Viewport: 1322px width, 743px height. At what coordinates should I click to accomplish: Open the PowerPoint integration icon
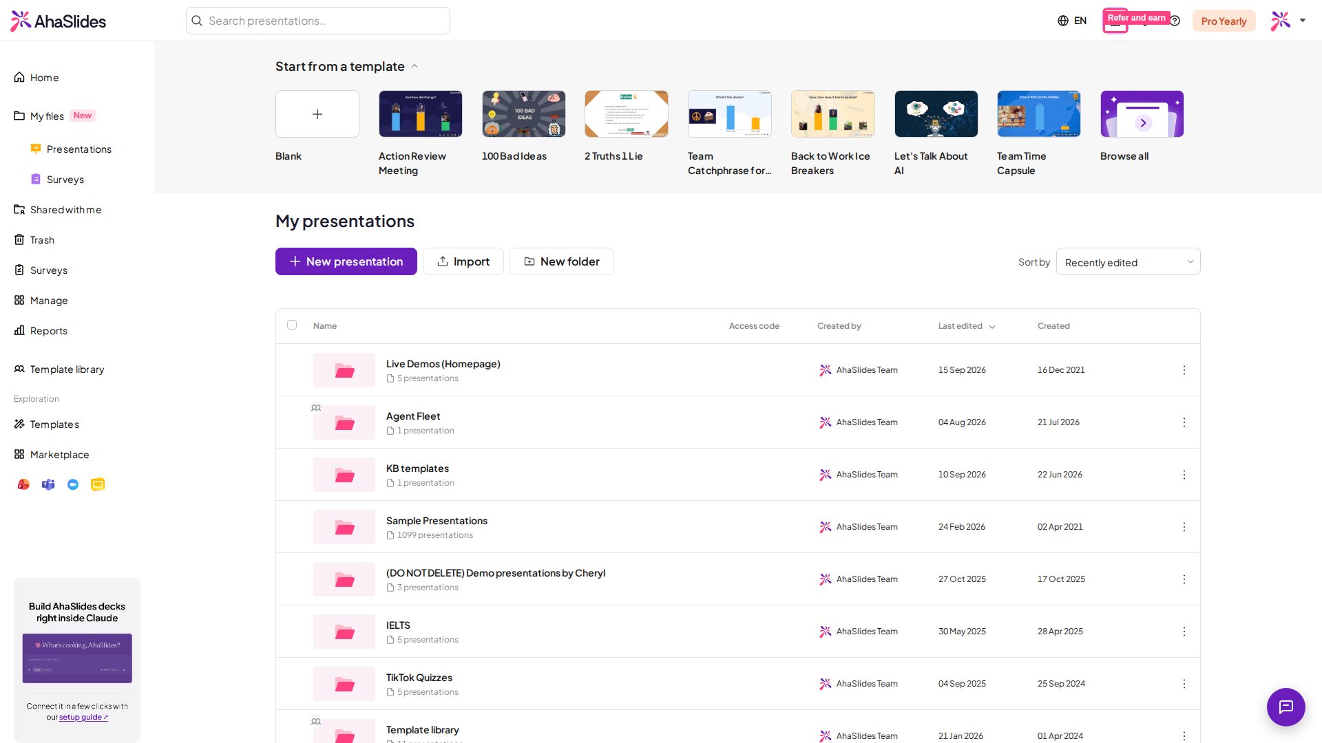pyautogui.click(x=23, y=484)
